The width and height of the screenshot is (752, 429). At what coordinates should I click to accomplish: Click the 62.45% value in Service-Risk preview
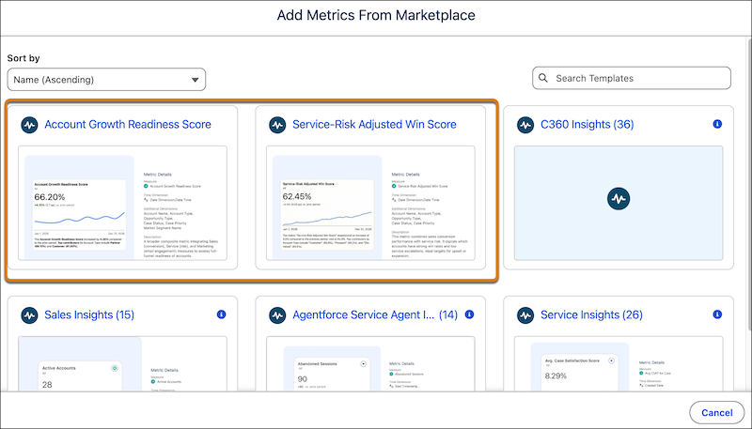coord(297,196)
